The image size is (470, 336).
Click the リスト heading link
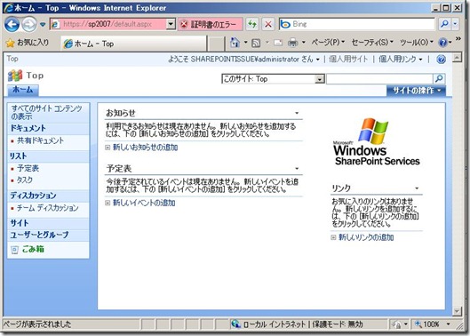(x=19, y=156)
